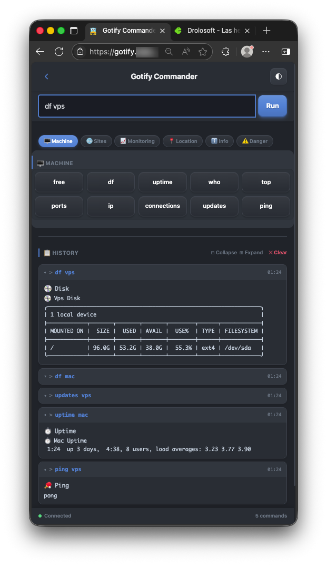327x565 pixels.
Task: Click the 'uptime mac' history command text
Action: pyautogui.click(x=71, y=415)
